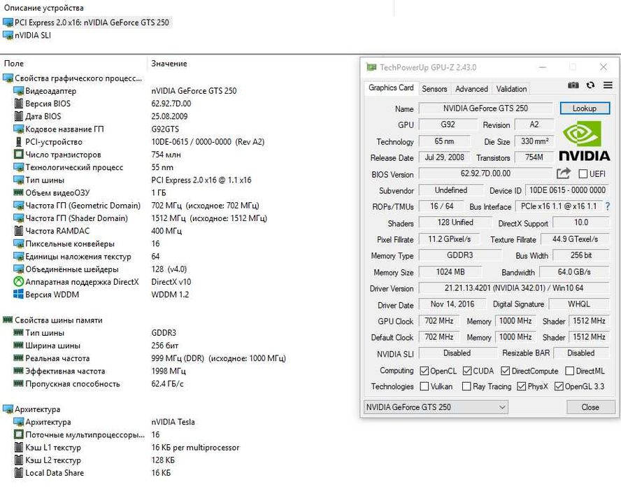Toggle the DirectML checkbox
621x489 pixels.
pyautogui.click(x=569, y=371)
